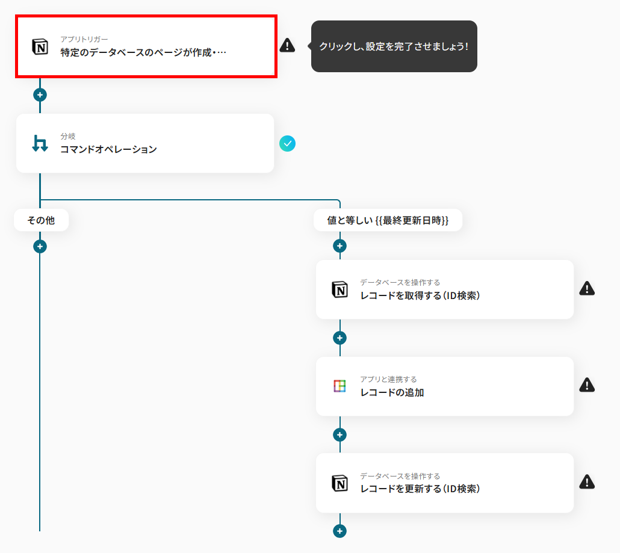Click Notion icon in レコードを取得する card

coord(339,289)
